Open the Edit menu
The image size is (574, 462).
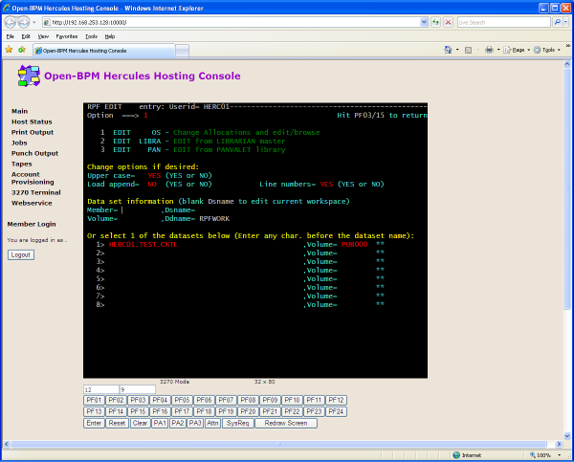26,36
